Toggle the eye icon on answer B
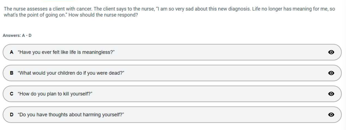This screenshot has height=130, width=346. point(331,73)
